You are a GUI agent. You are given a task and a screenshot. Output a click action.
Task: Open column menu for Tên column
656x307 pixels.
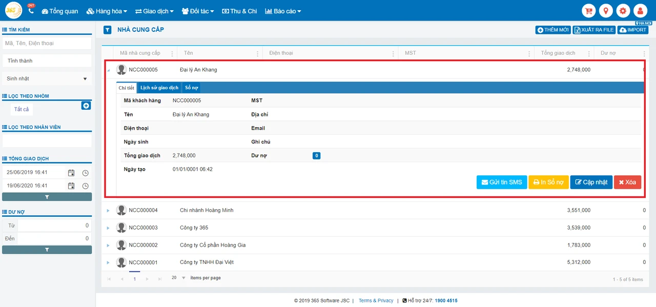(257, 53)
